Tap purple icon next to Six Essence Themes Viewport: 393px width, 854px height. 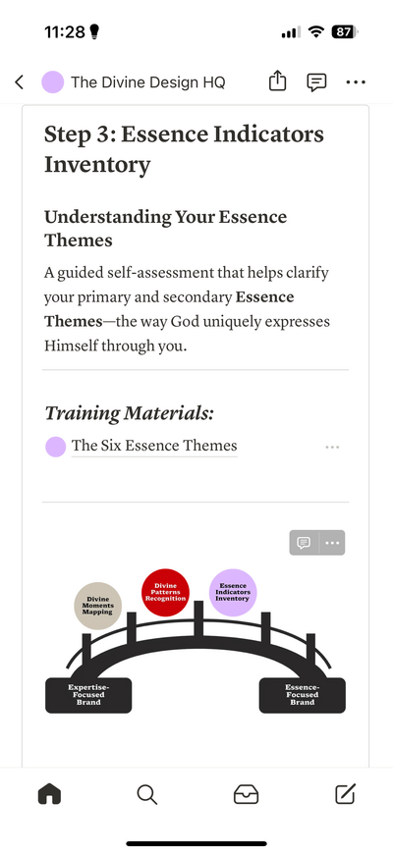pyautogui.click(x=56, y=447)
